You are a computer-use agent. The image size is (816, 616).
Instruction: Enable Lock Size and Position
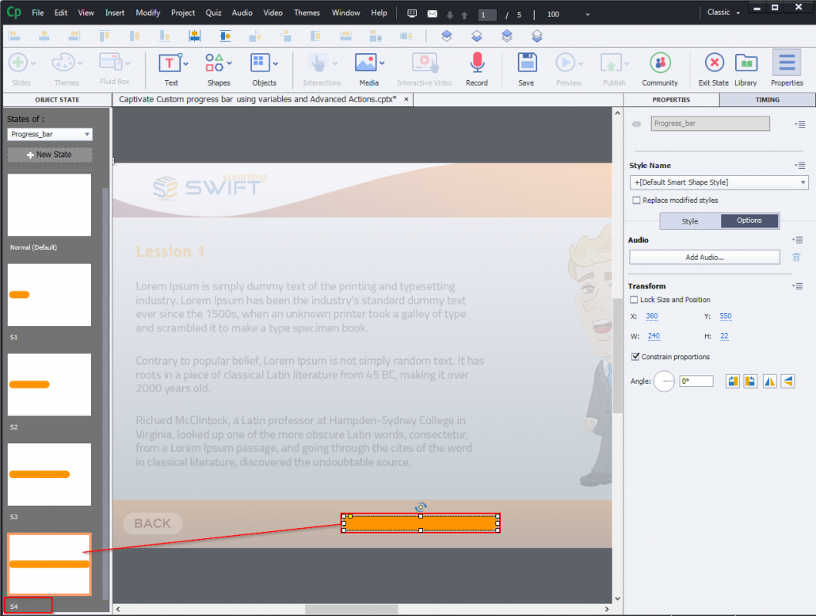pyautogui.click(x=635, y=298)
